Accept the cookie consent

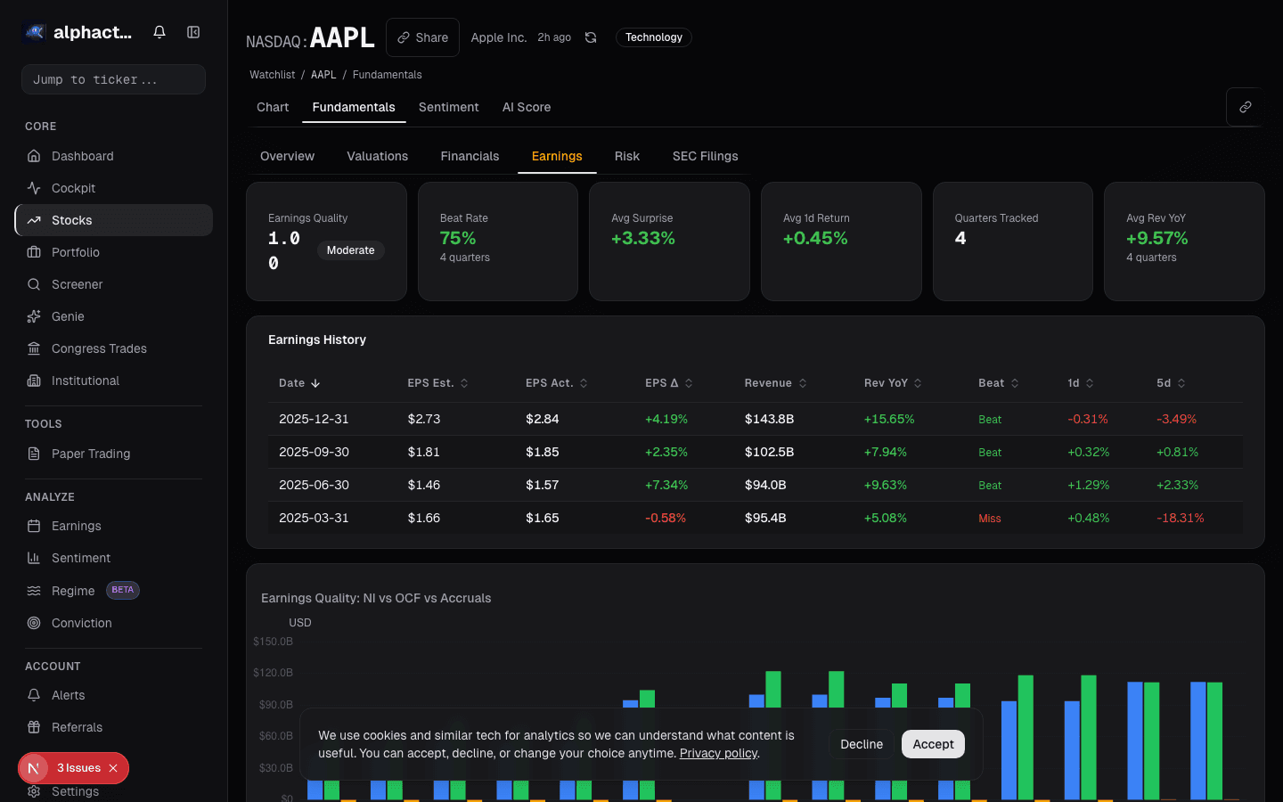(x=932, y=744)
